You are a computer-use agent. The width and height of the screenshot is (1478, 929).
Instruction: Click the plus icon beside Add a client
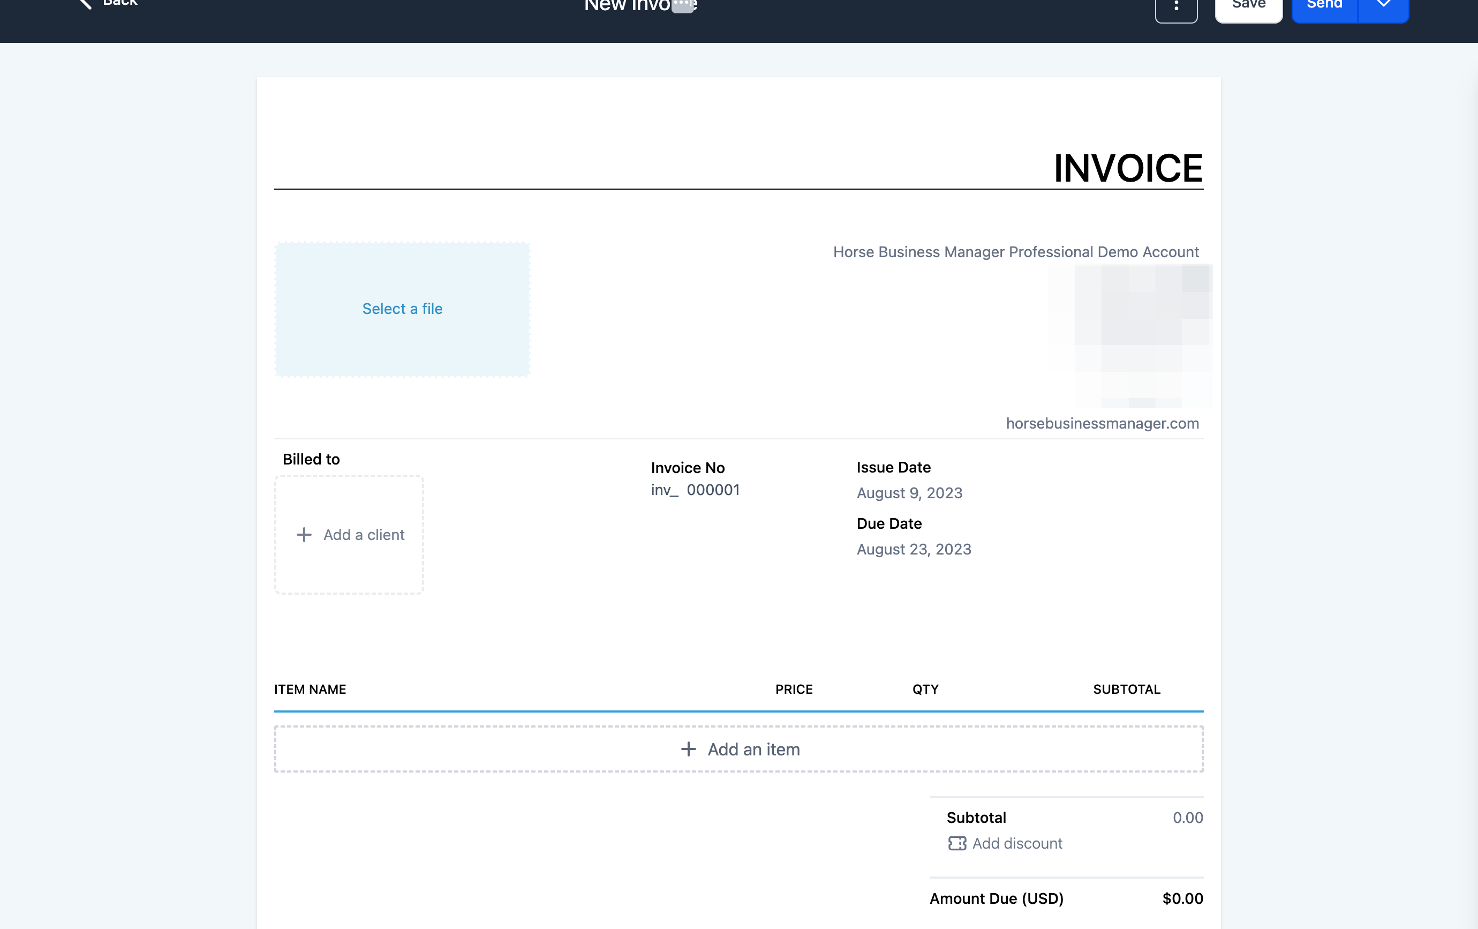click(304, 534)
